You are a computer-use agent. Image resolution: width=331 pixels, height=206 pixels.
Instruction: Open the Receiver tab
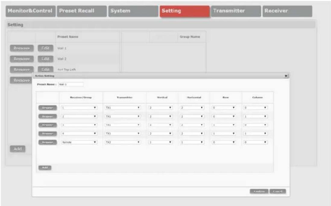tap(287, 11)
